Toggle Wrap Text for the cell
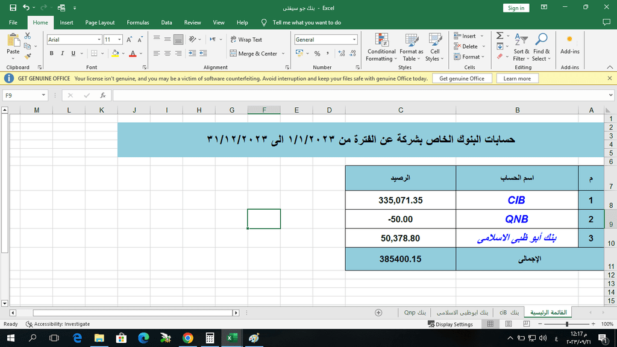The image size is (617, 347). [x=246, y=39]
